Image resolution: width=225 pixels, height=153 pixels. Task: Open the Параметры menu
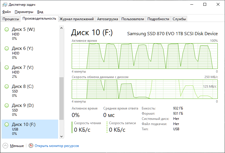pos(24,12)
